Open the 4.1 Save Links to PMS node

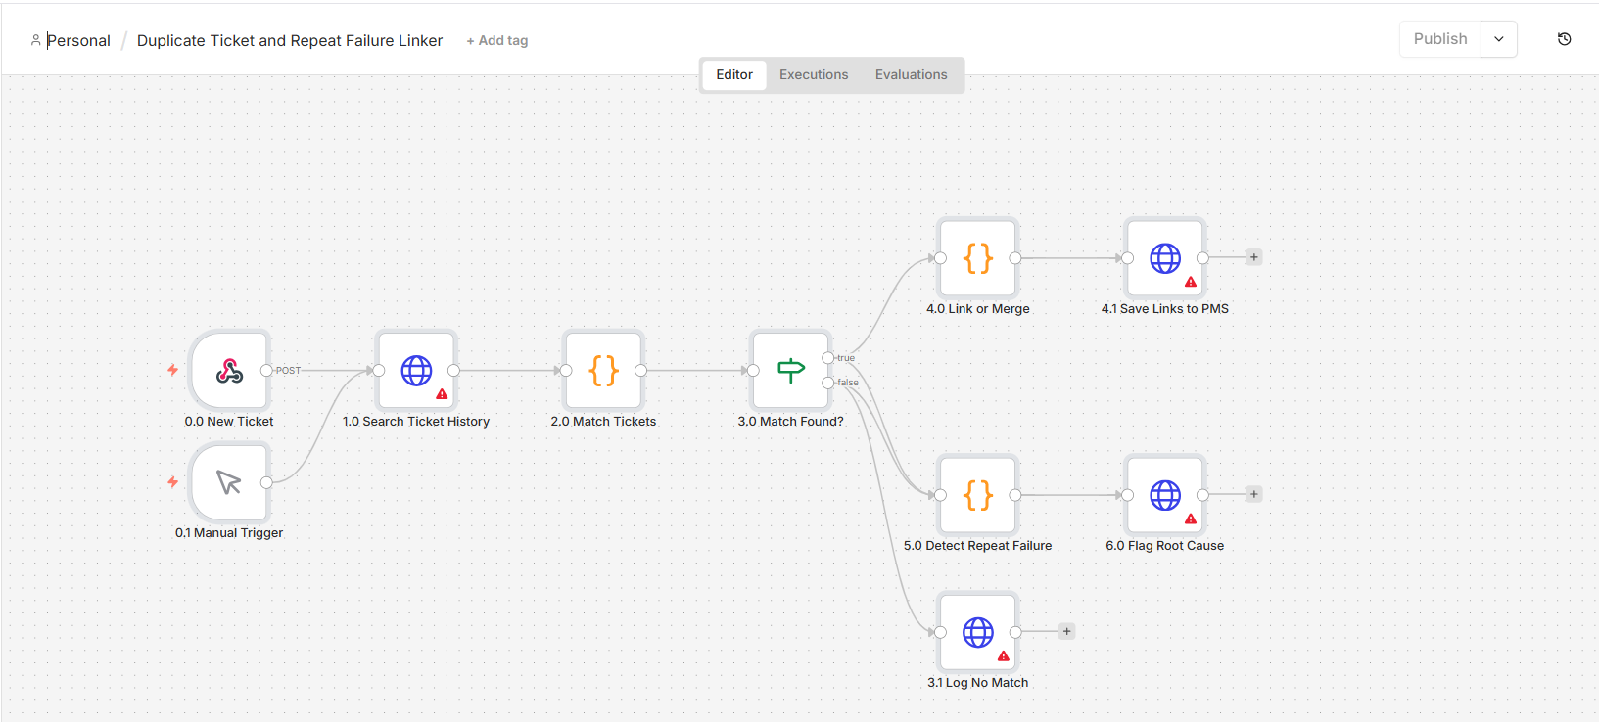pyautogui.click(x=1165, y=258)
